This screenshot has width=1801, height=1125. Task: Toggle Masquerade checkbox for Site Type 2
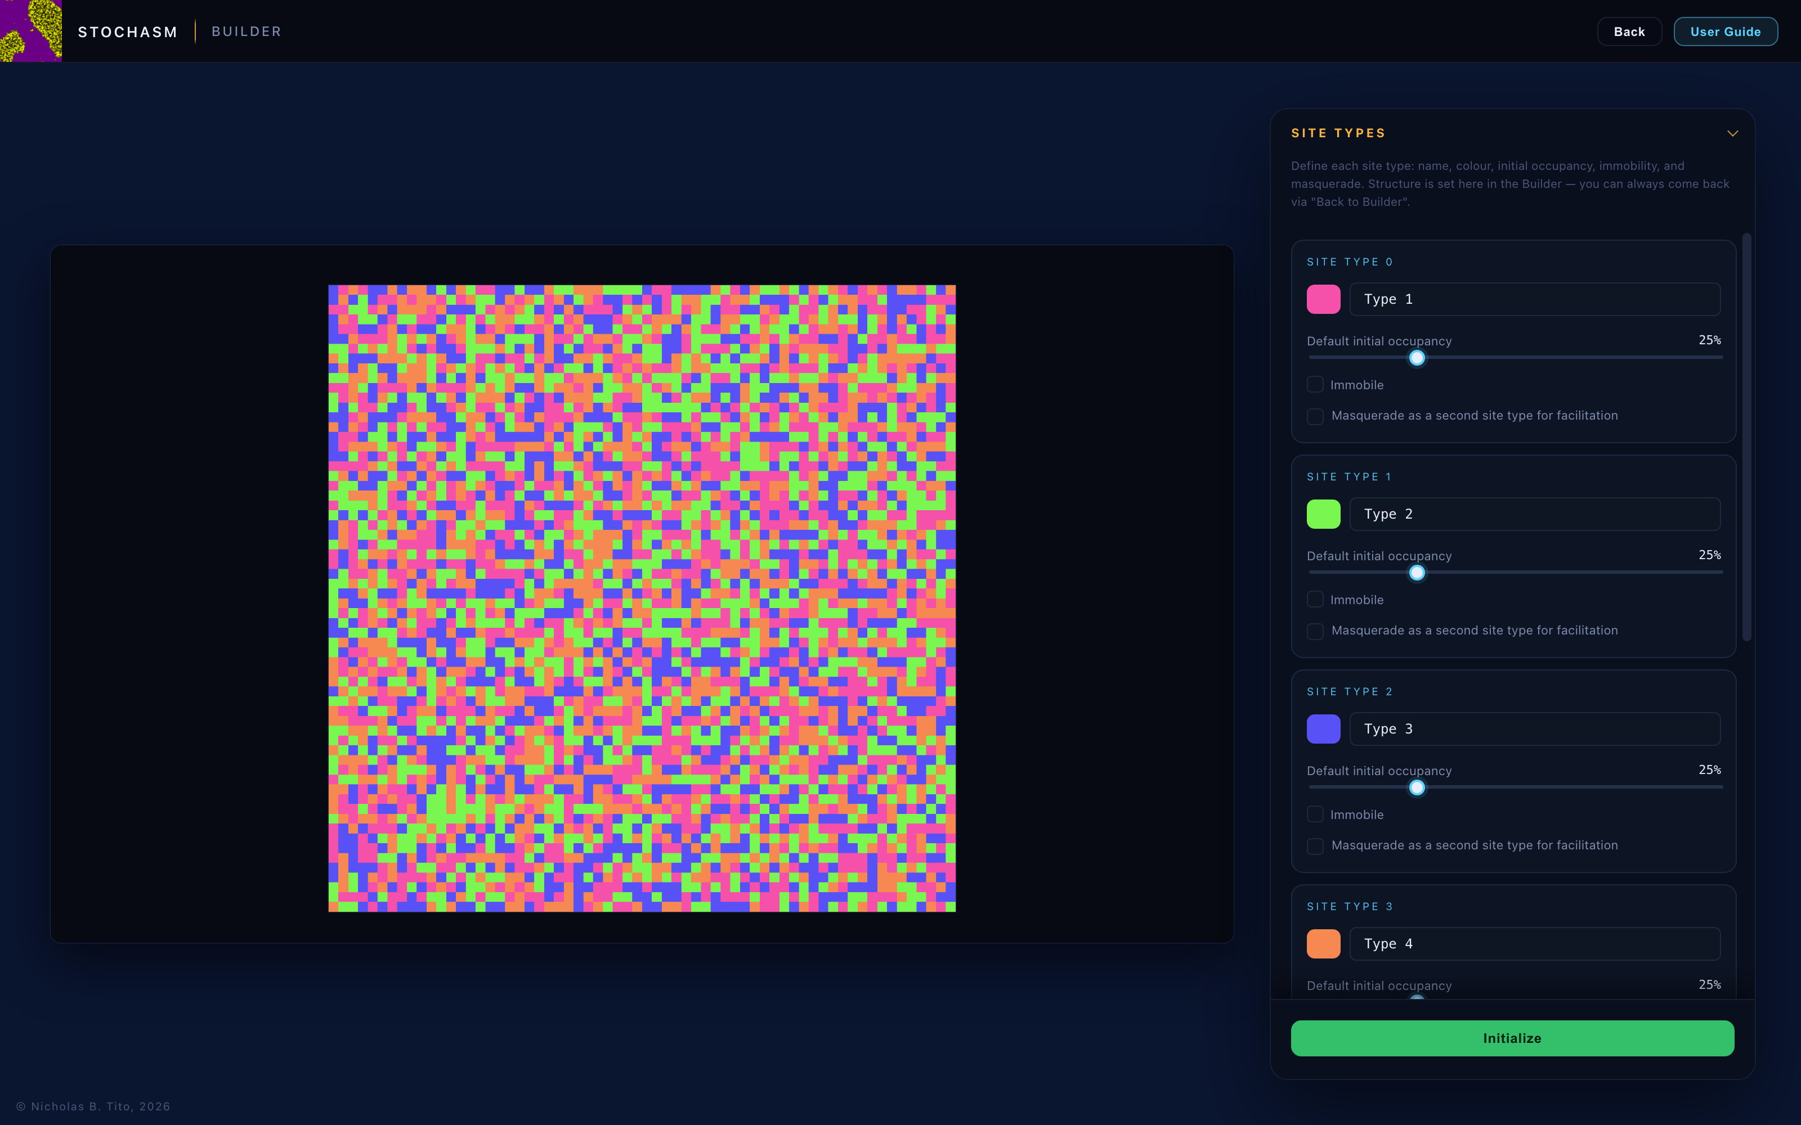[x=1315, y=846]
